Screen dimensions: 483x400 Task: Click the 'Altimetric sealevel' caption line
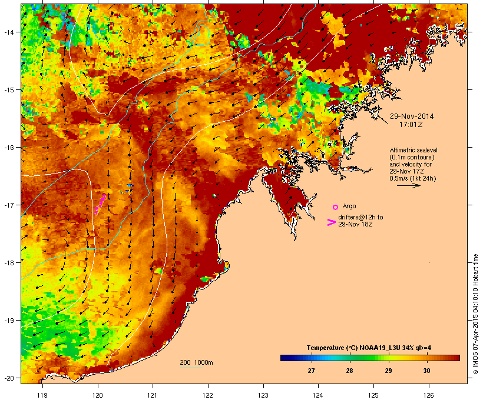point(413,150)
